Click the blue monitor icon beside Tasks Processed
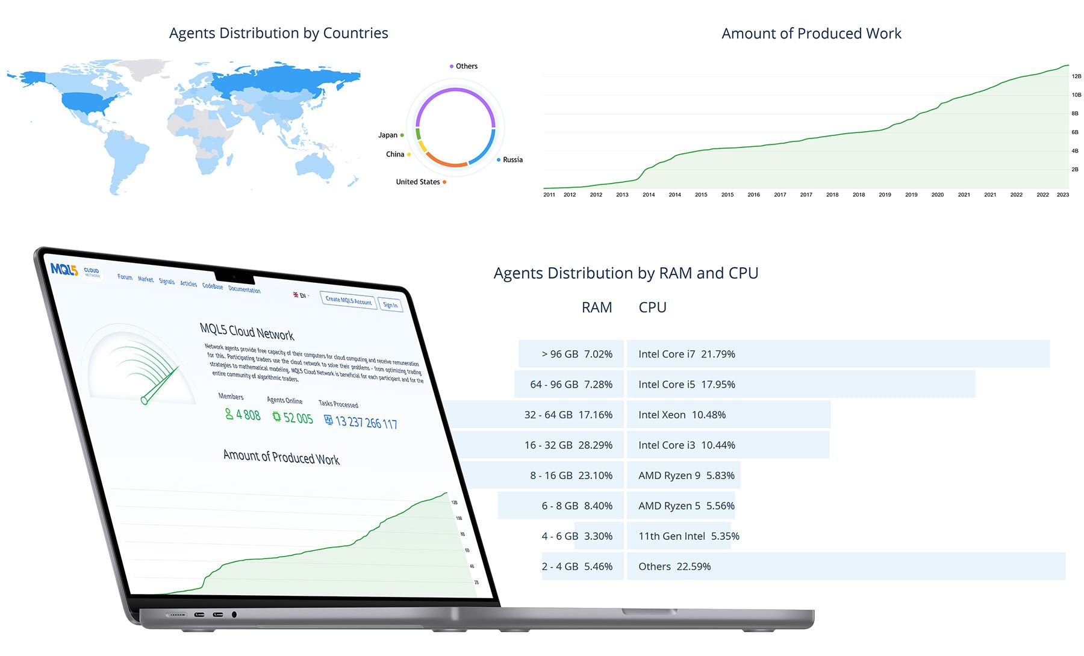1084x656 pixels. click(x=329, y=420)
